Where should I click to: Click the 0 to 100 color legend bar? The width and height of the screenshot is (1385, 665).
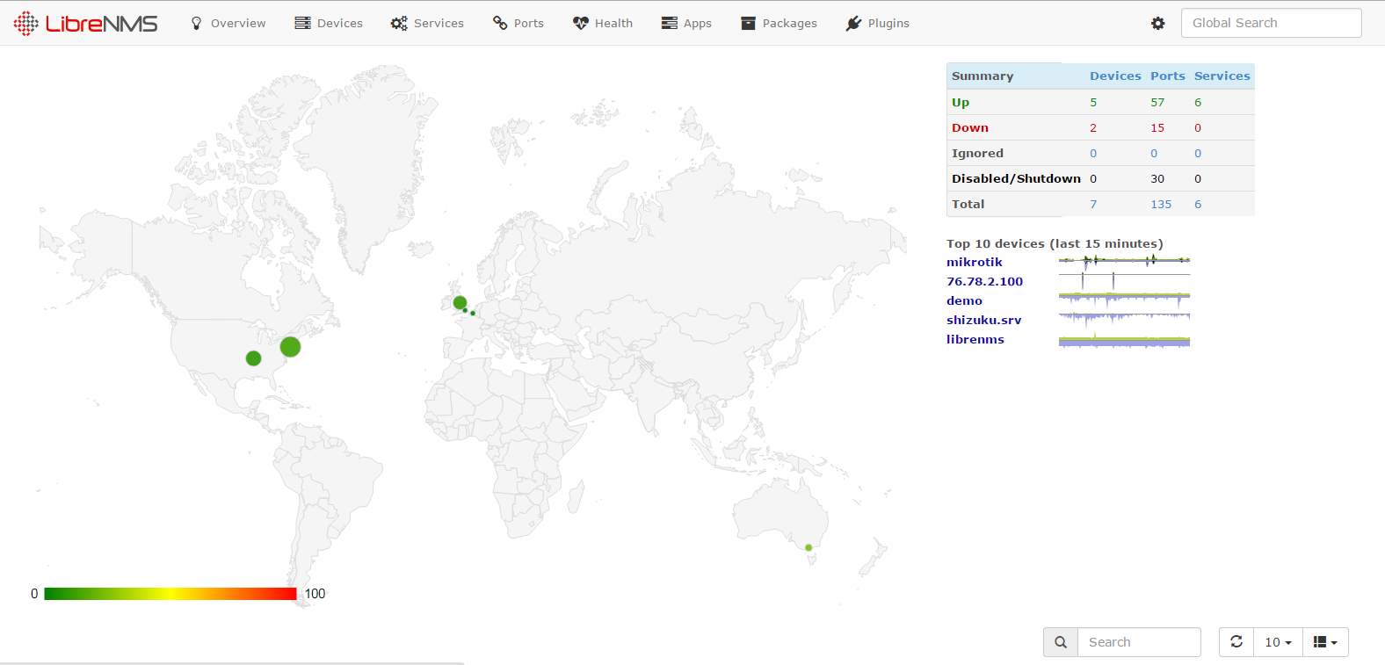tap(170, 594)
